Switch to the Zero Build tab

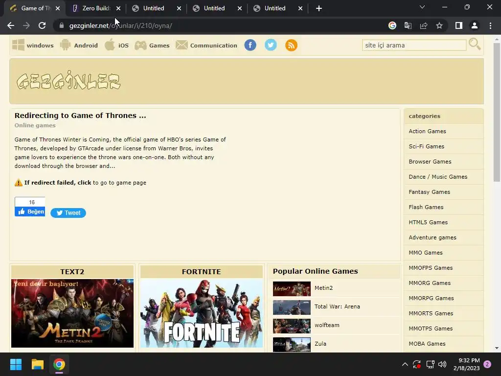point(96,8)
